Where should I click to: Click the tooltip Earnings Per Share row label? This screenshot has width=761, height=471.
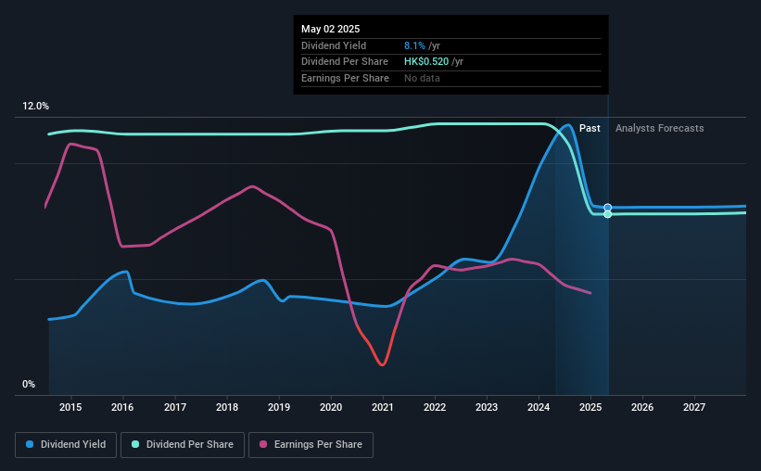tap(345, 78)
